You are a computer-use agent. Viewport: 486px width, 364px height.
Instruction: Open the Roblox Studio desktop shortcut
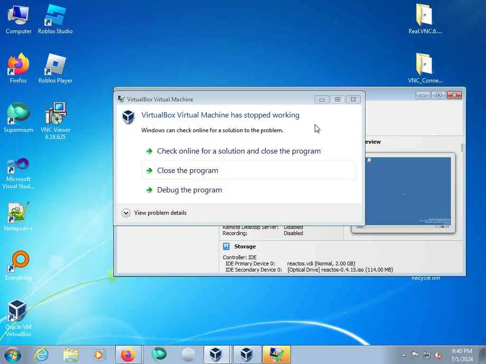click(55, 19)
